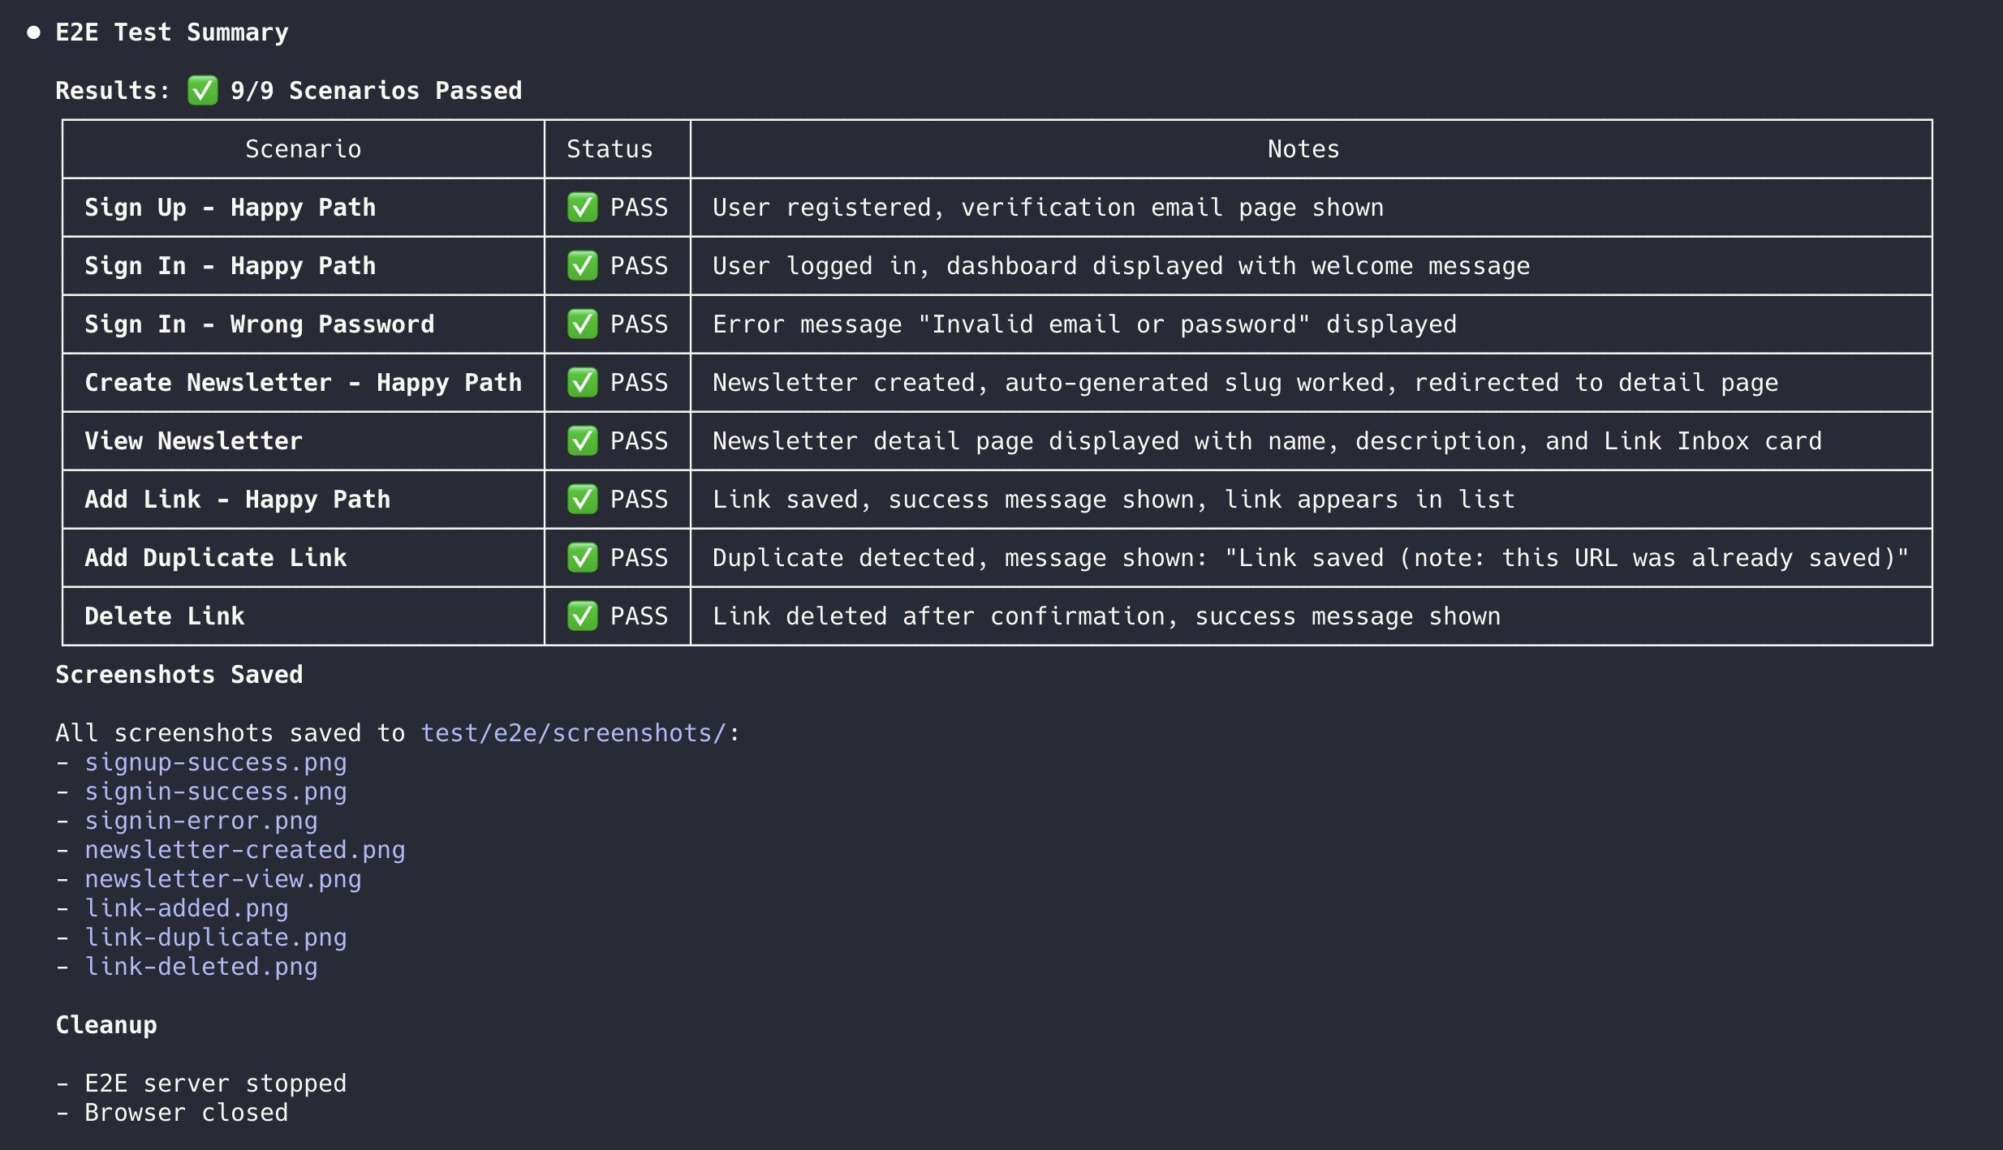Click the checkmark in Create Newsletter row
Image resolution: width=2003 pixels, height=1150 pixels.
coord(582,383)
